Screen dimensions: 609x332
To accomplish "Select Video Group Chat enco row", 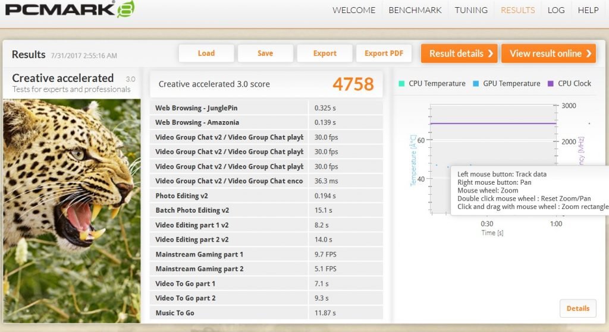I will click(266, 181).
